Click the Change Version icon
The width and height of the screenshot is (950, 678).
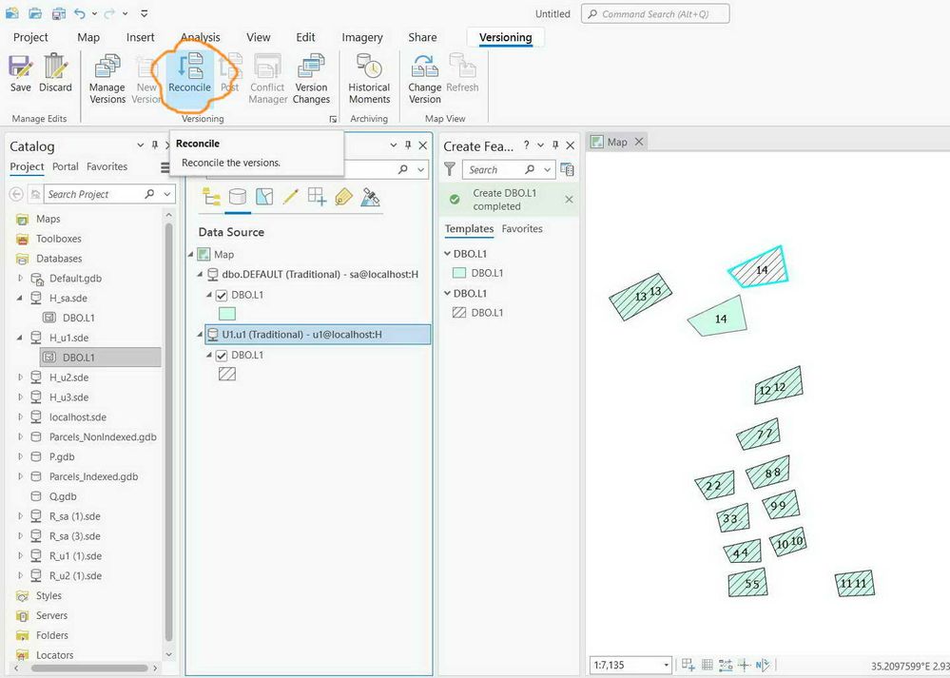coord(425,78)
